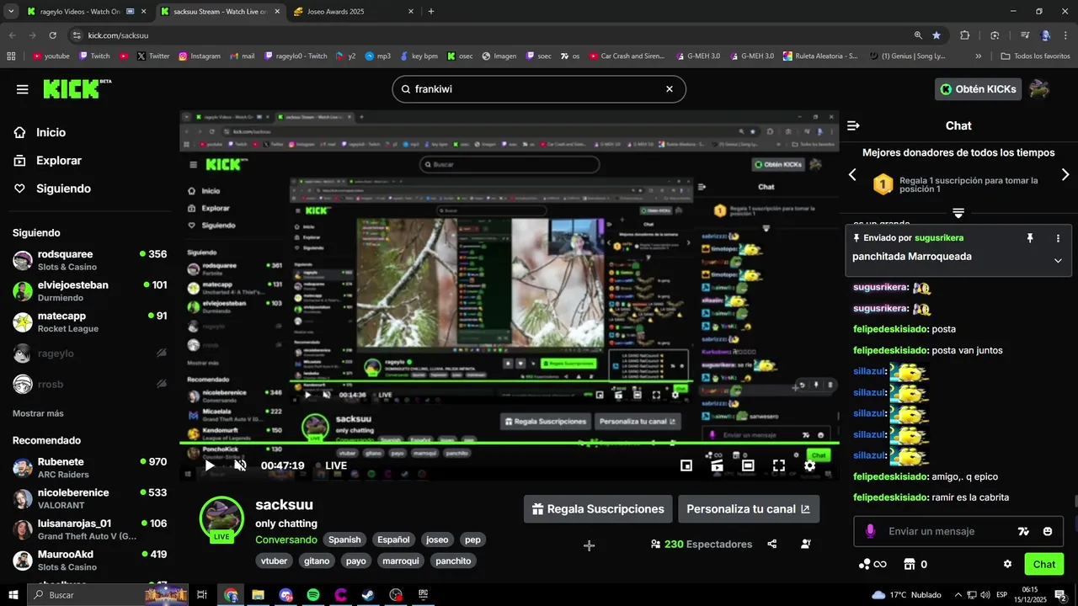This screenshot has height=606, width=1078.
Task: Unmute the stream audio
Action: point(240,465)
